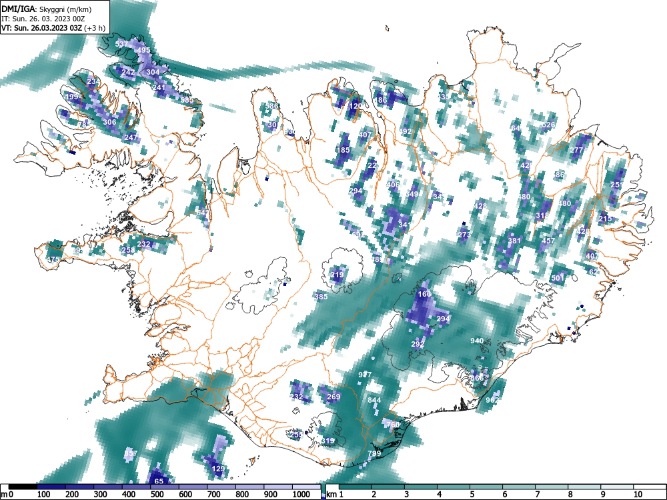Click the 407 visibility value near 185
667x500 pixels.
click(x=365, y=135)
